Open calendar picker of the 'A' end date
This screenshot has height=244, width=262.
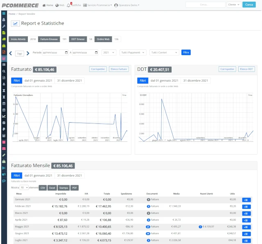pyautogui.click(x=96, y=53)
